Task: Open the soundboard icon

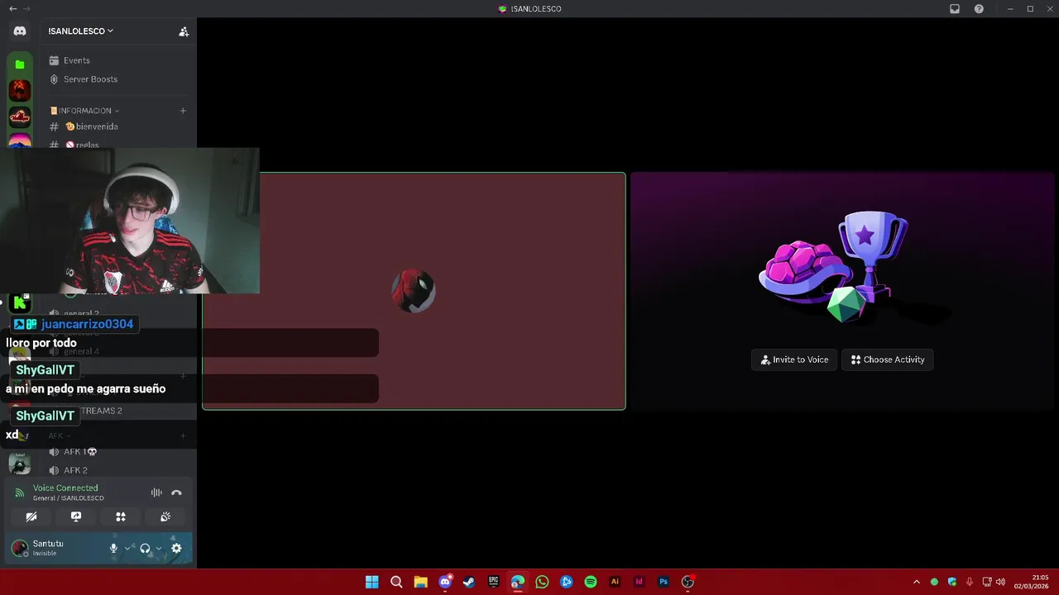Action: click(165, 516)
